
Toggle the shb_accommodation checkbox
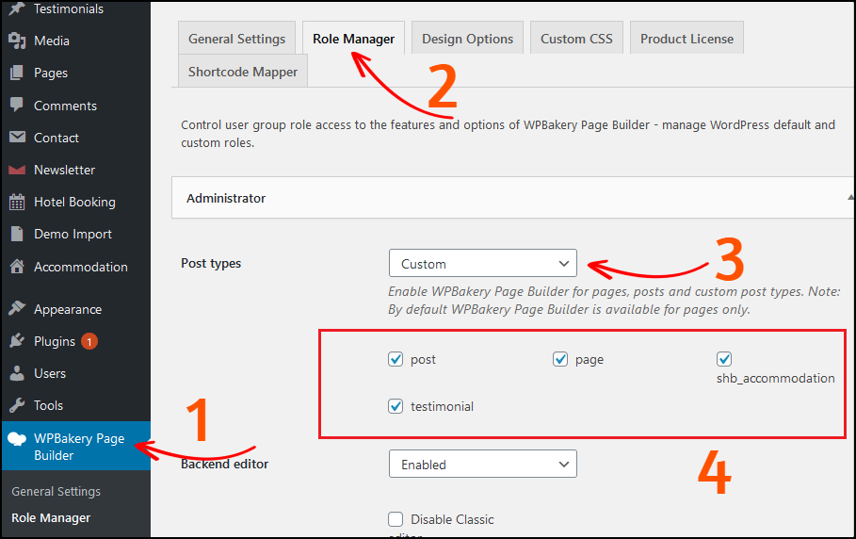724,359
